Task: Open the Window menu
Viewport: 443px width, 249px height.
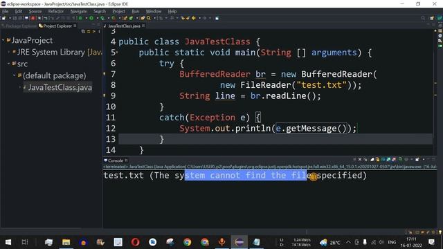Action: [x=154, y=11]
